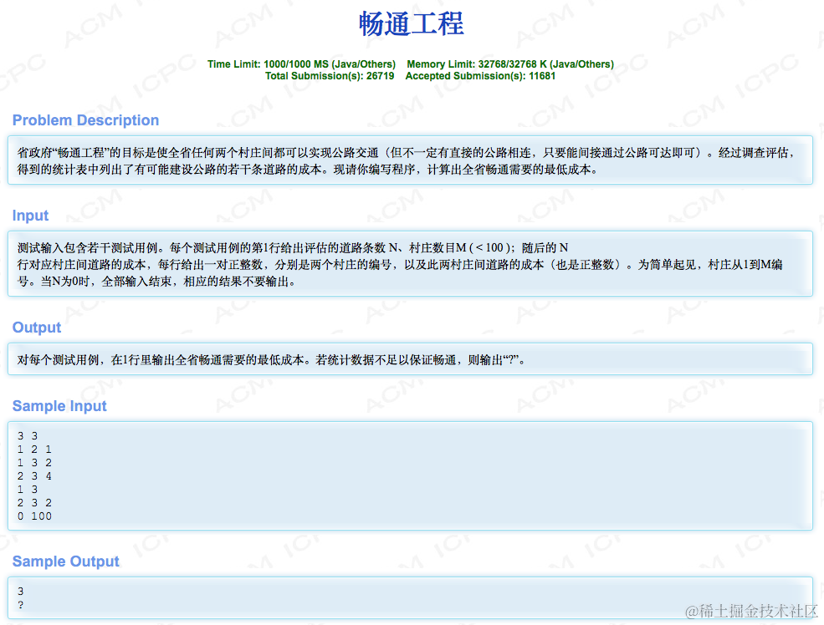Click the sample output '?' line
Screen dimensions: 824x625
(x=20, y=605)
